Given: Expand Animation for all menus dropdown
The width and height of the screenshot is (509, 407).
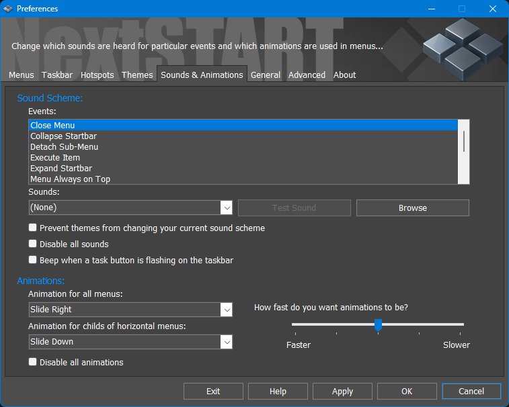Looking at the screenshot, I should pyautogui.click(x=130, y=310).
